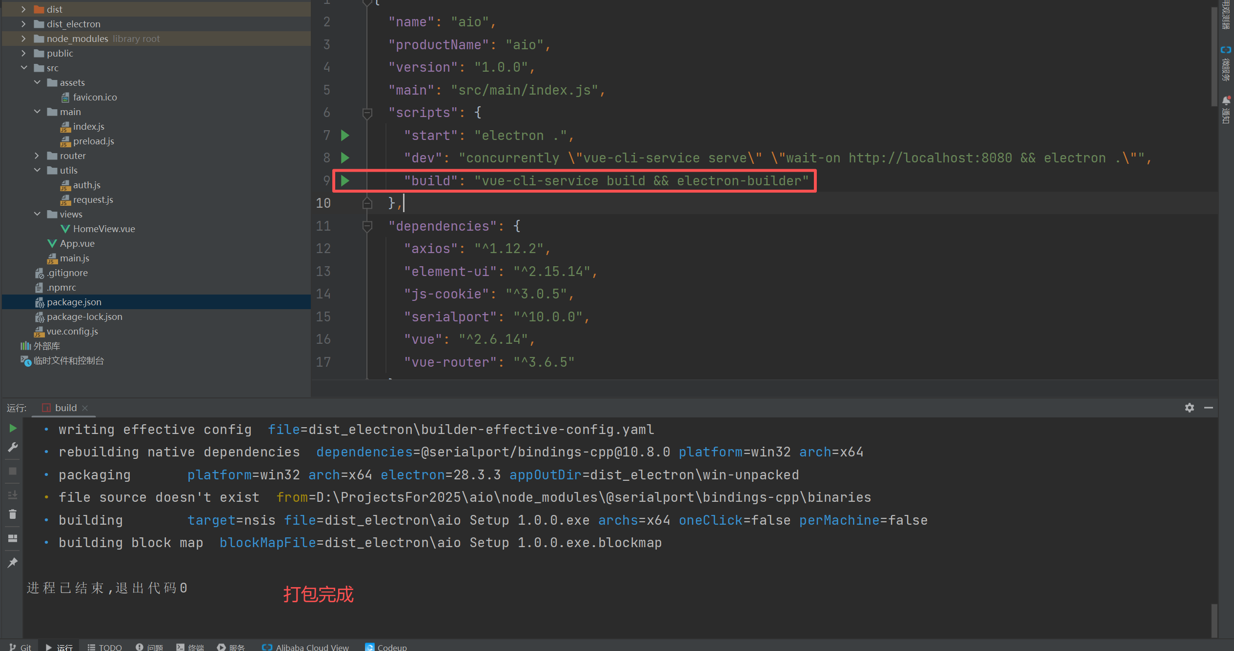Rerun the build in Run panel
This screenshot has height=651, width=1234.
[x=13, y=429]
